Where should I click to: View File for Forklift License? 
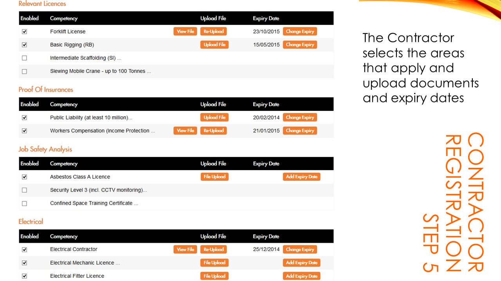coord(186,32)
